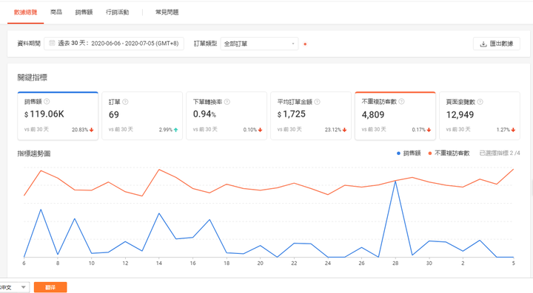Select the 頁面瀏覽數 metric card

(x=479, y=116)
